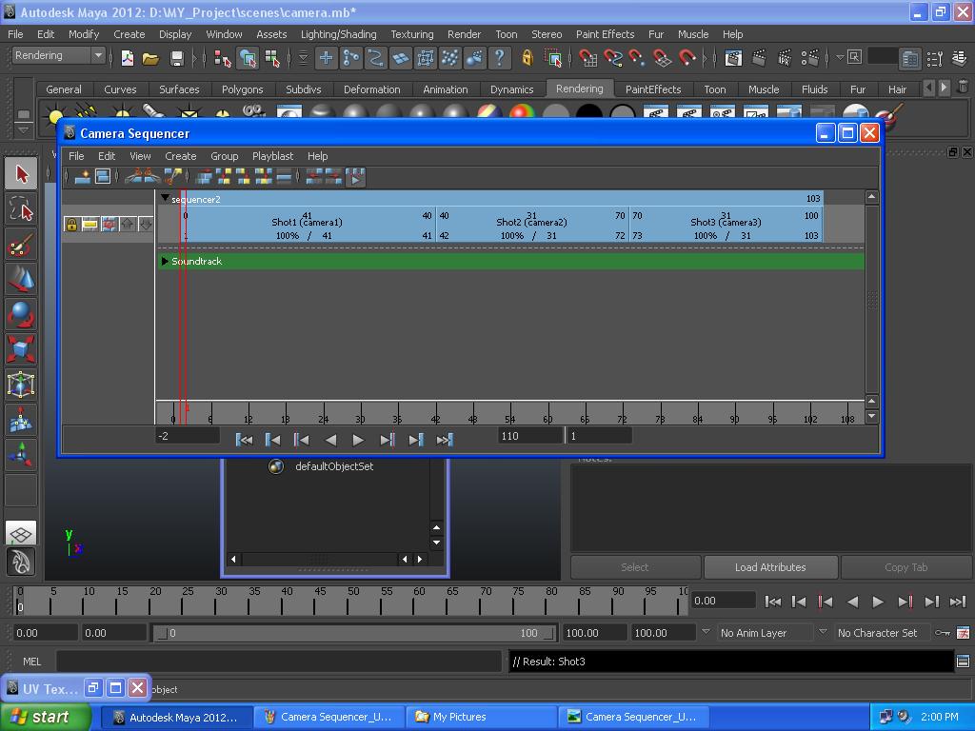
Task: Click the Auto Keyframe key icon
Action: pos(943,633)
